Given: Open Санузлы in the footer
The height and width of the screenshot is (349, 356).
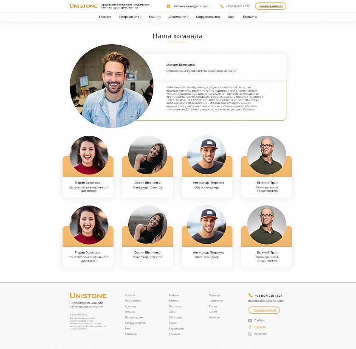Looking at the screenshot, I should [174, 334].
